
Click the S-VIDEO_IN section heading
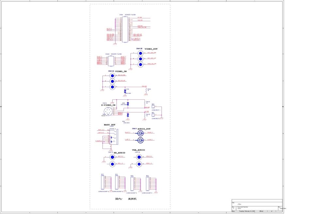[108, 105]
